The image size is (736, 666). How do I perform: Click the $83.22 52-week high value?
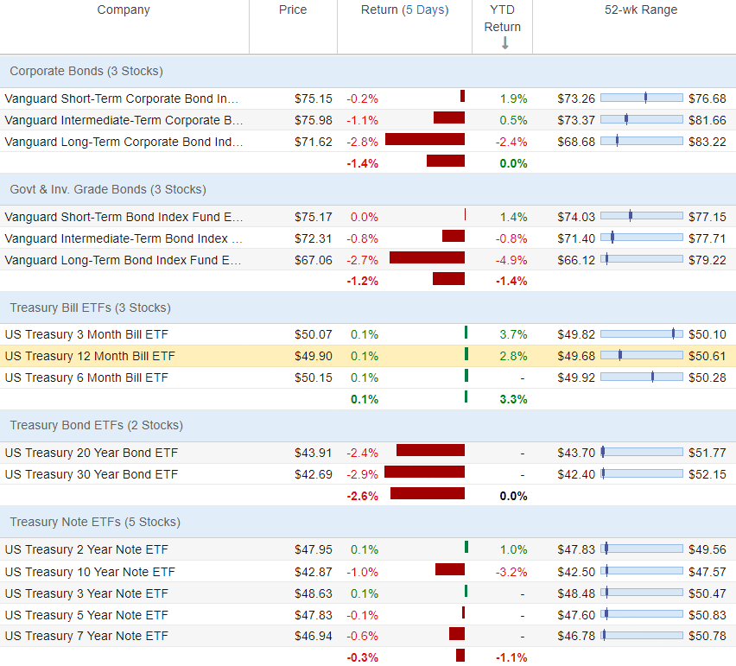[x=707, y=142]
